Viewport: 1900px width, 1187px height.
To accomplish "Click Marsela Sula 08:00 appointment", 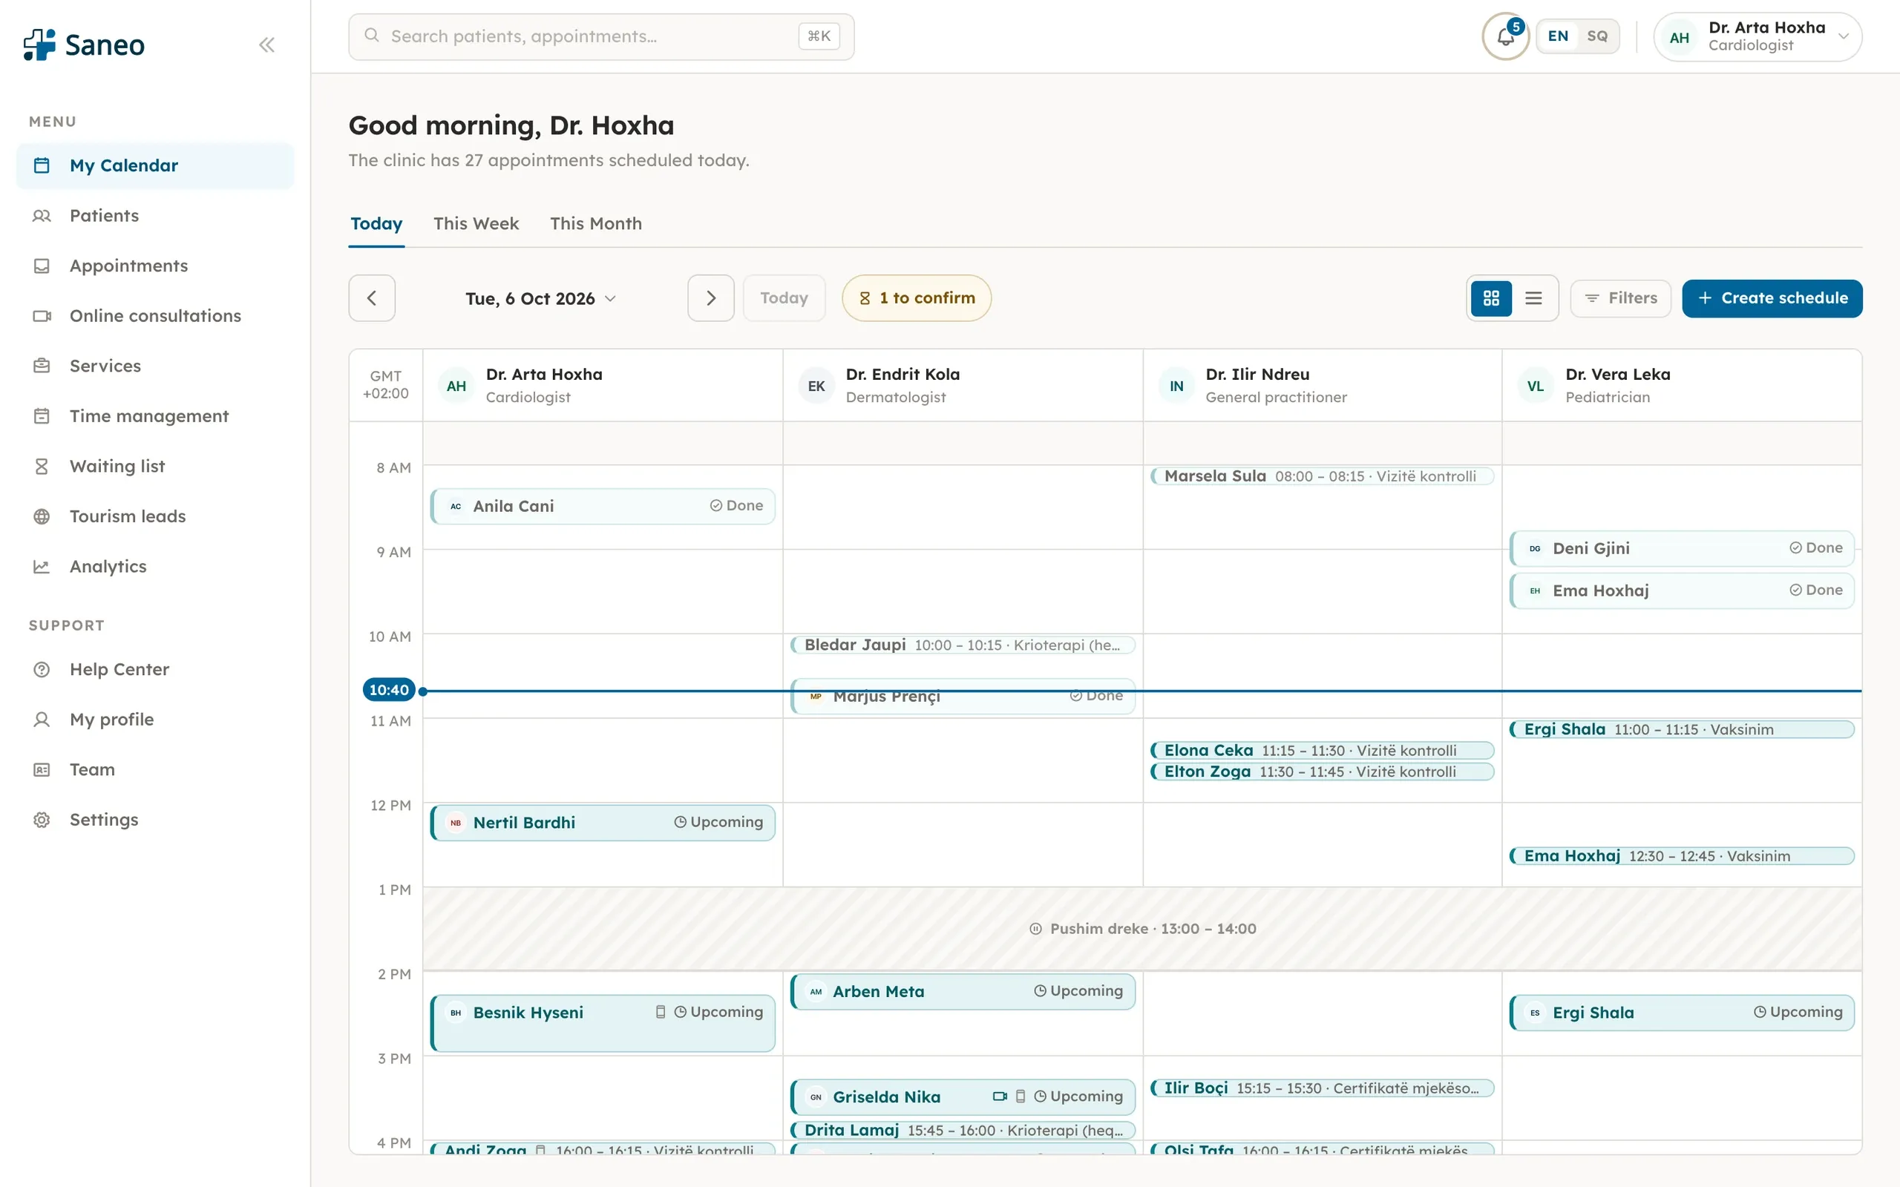I will pyautogui.click(x=1322, y=476).
